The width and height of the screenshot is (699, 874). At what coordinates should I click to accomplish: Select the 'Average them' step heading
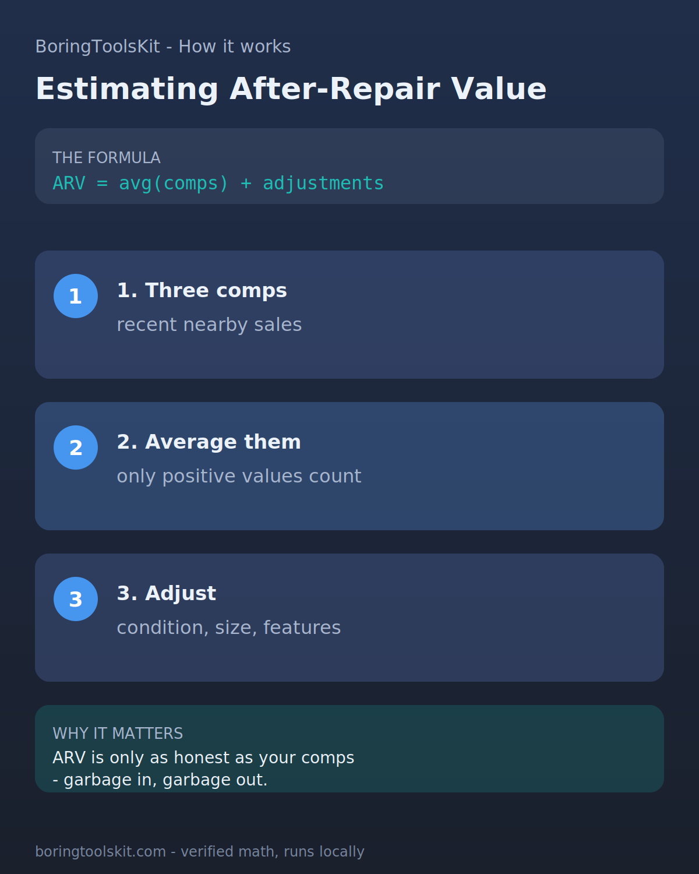pyautogui.click(x=209, y=442)
